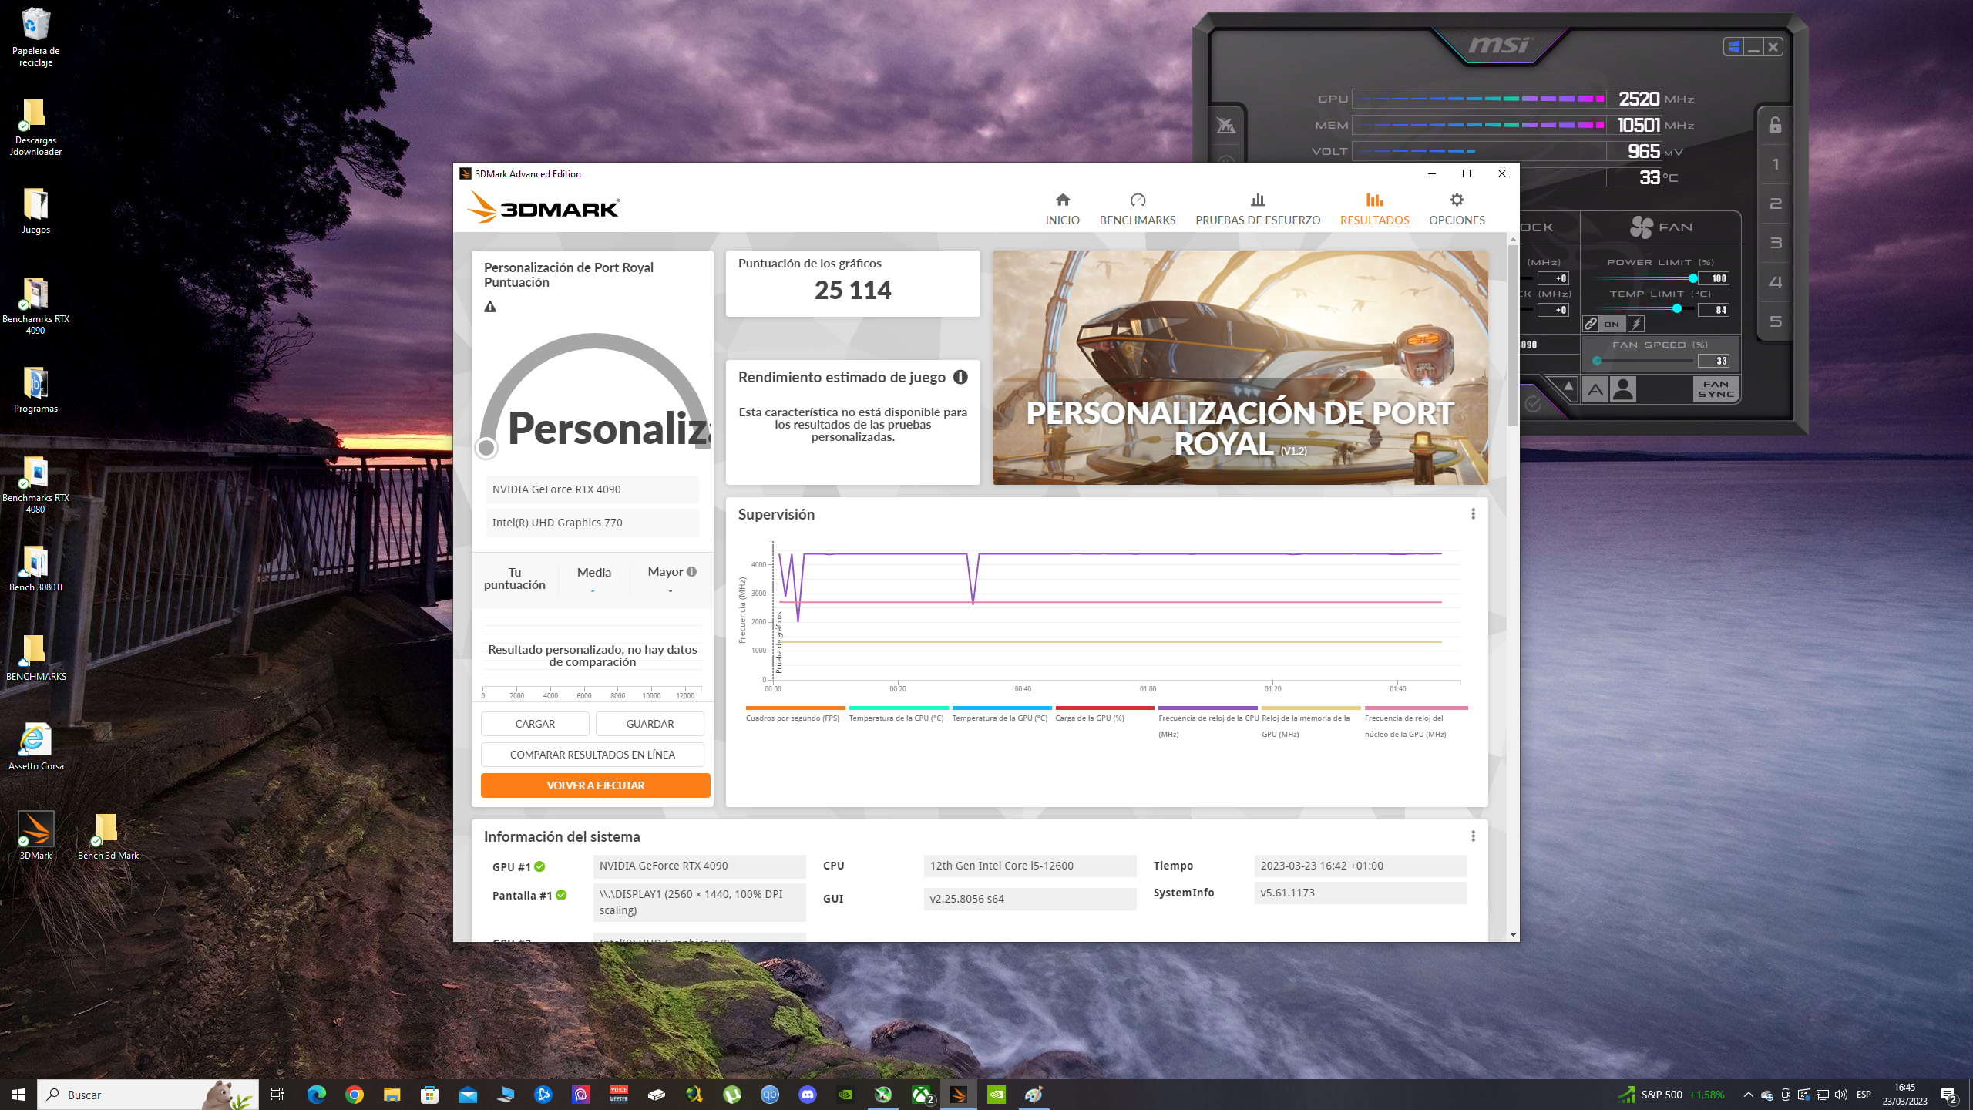Click the Power Limit value field showing 100
The image size is (1973, 1110).
[1714, 278]
